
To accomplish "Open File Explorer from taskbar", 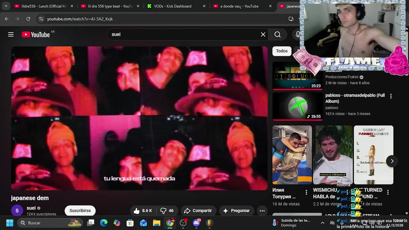I will pos(156,223).
